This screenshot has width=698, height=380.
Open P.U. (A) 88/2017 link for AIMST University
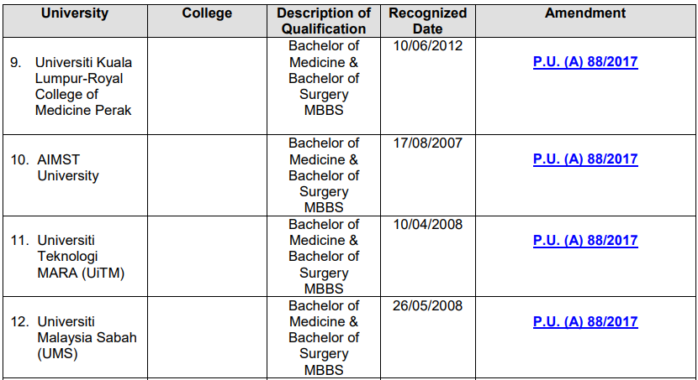tap(585, 159)
